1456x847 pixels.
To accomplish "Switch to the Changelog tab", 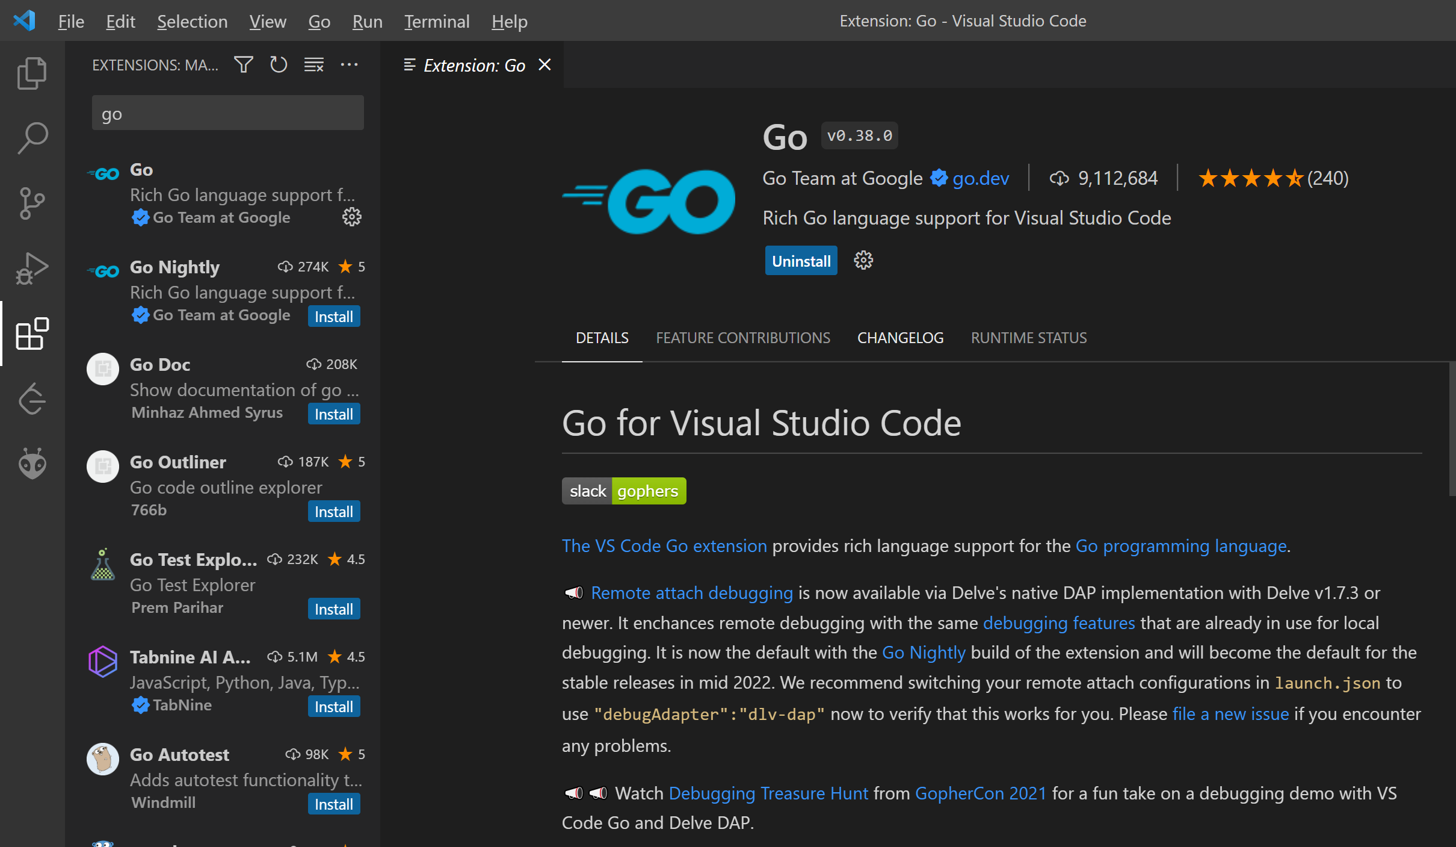I will click(x=900, y=338).
